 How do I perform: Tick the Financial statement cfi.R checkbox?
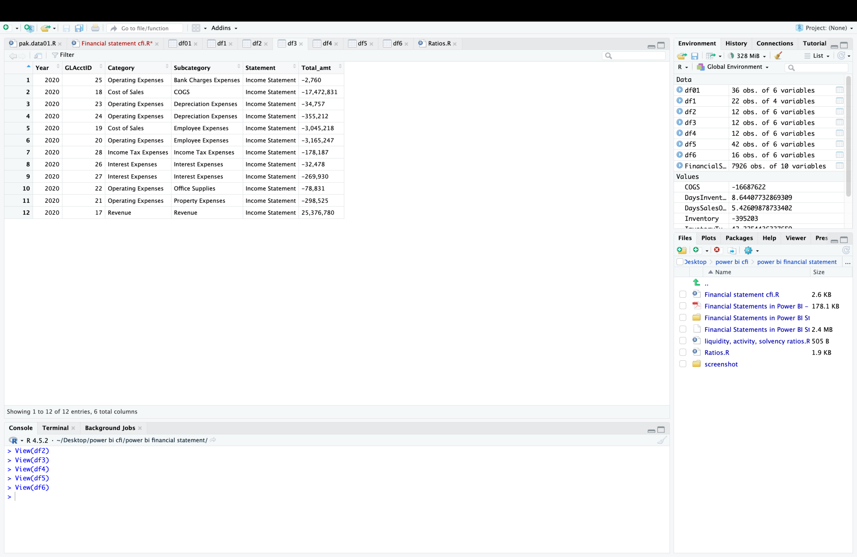(683, 294)
